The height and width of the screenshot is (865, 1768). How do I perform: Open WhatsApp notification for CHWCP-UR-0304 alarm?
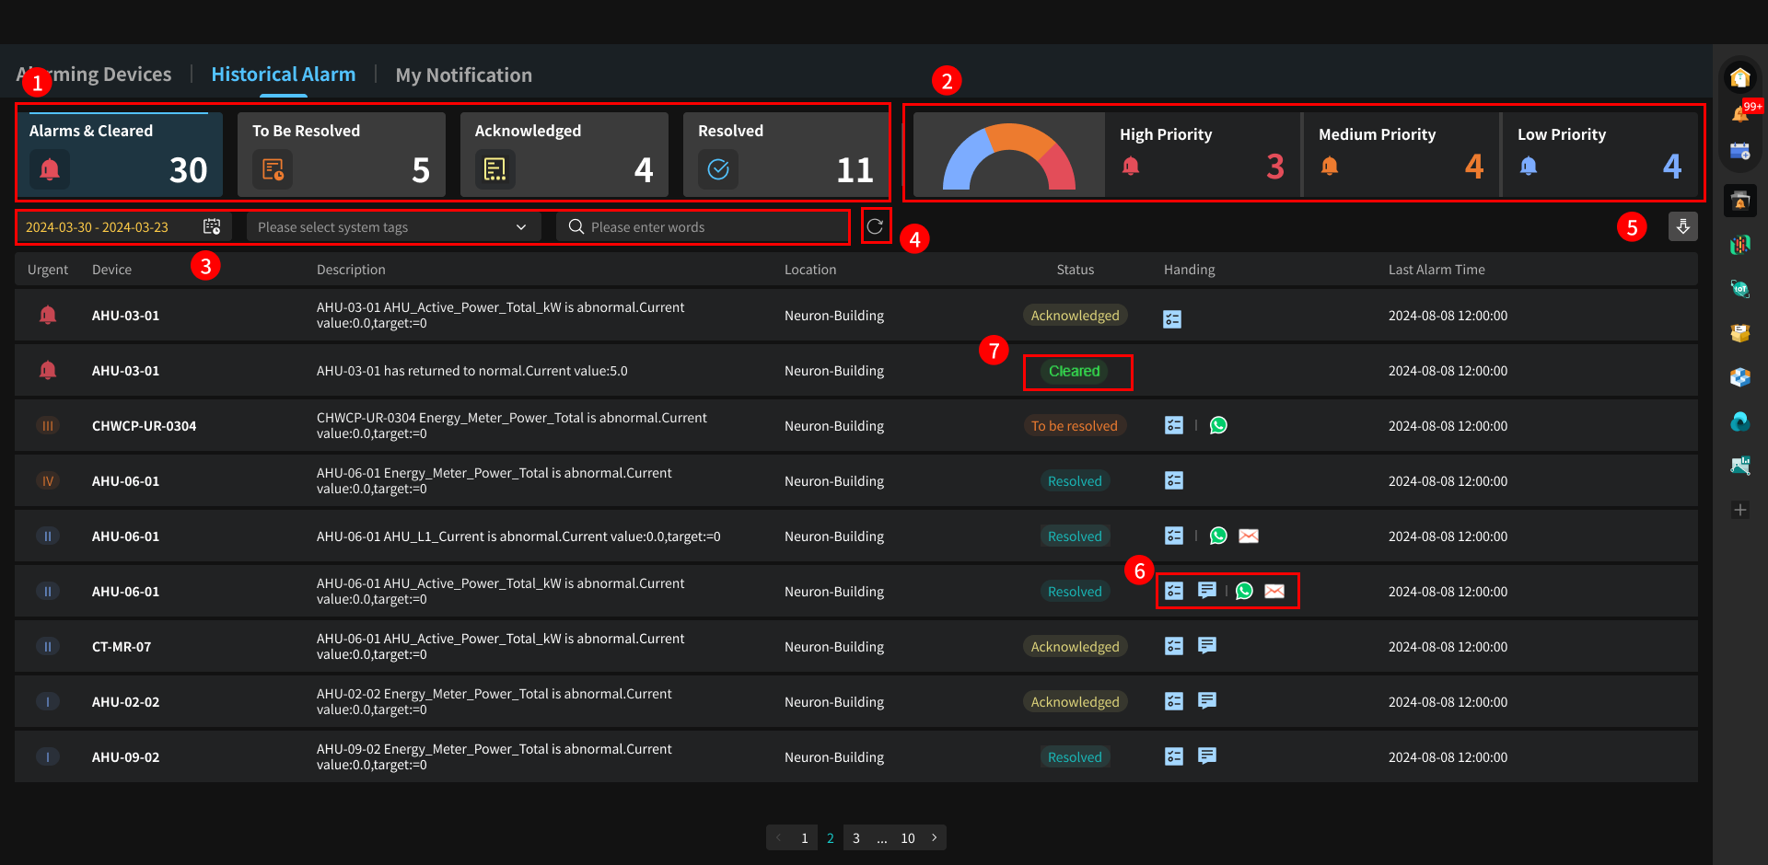pyautogui.click(x=1218, y=425)
